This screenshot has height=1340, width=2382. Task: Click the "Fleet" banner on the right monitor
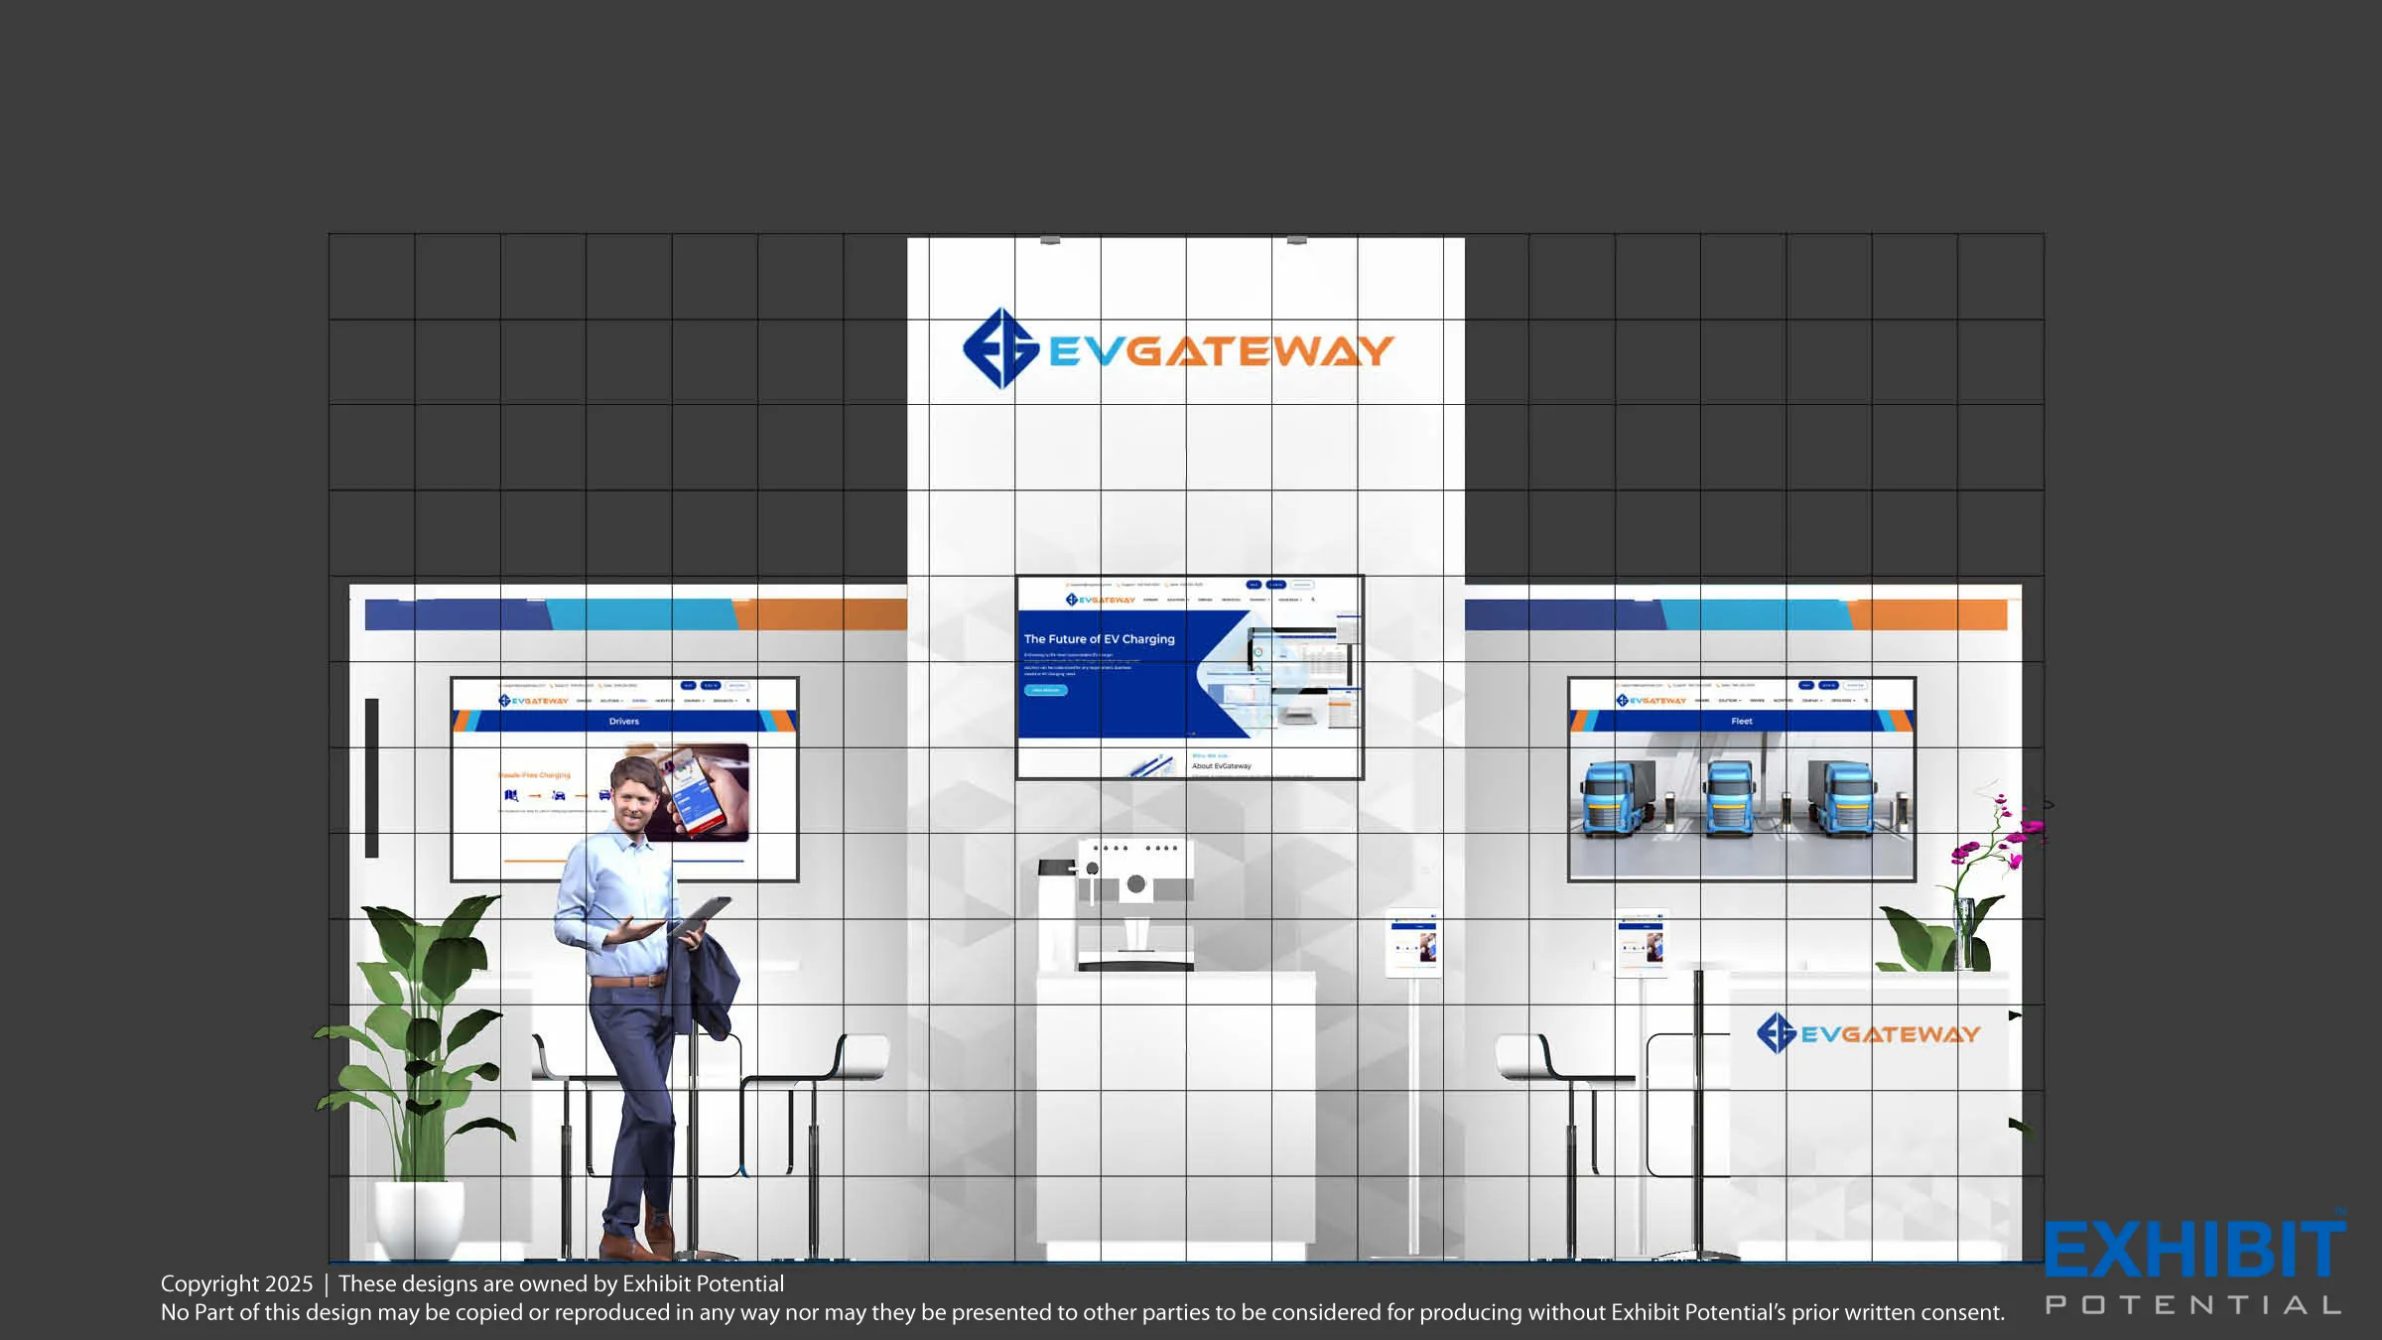pos(1742,722)
